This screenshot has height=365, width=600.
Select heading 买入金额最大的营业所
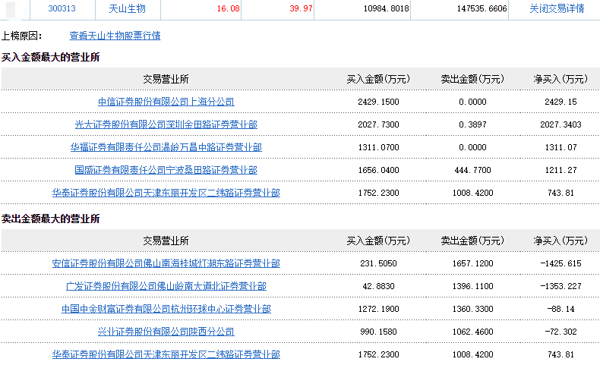[x=51, y=58]
